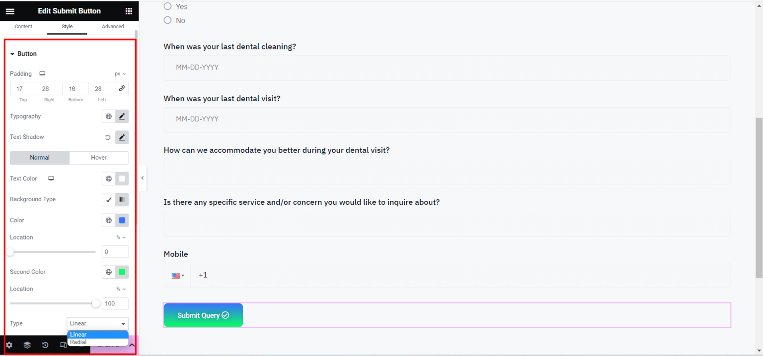The height and width of the screenshot is (356, 763).
Task: Select the Yes radio button
Action: click(167, 6)
